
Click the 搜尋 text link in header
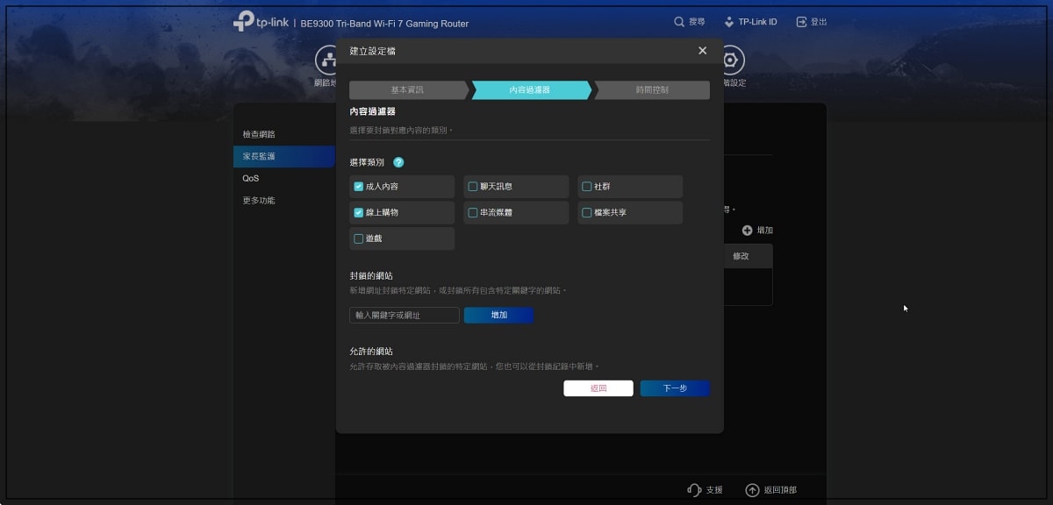point(697,22)
